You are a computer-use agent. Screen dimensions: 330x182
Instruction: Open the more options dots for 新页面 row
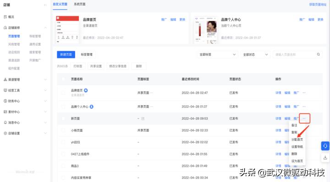(304, 118)
